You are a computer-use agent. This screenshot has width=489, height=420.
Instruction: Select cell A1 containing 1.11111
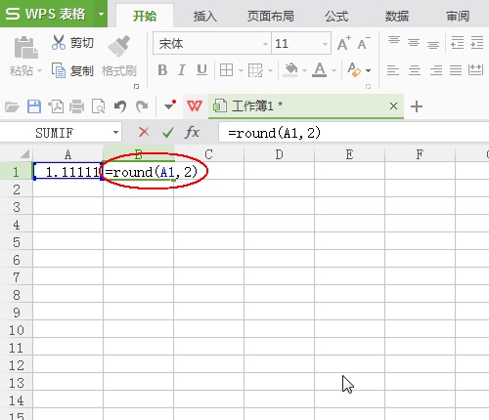pyautogui.click(x=67, y=172)
